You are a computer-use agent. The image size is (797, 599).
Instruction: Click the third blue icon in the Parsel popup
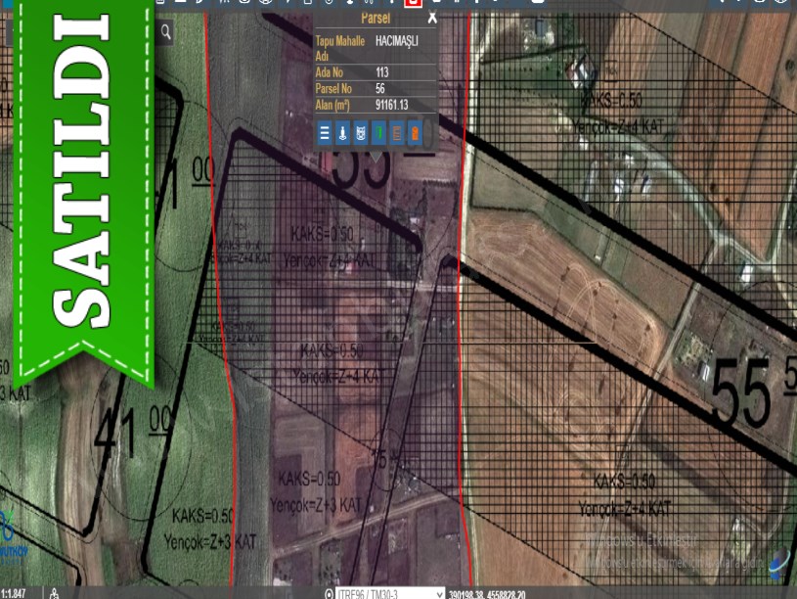coord(360,133)
